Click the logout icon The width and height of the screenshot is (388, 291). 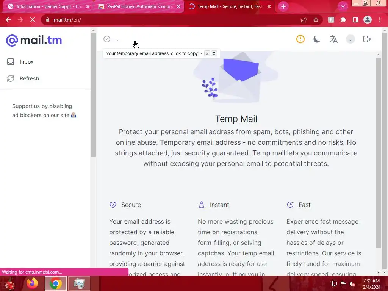coord(367,39)
